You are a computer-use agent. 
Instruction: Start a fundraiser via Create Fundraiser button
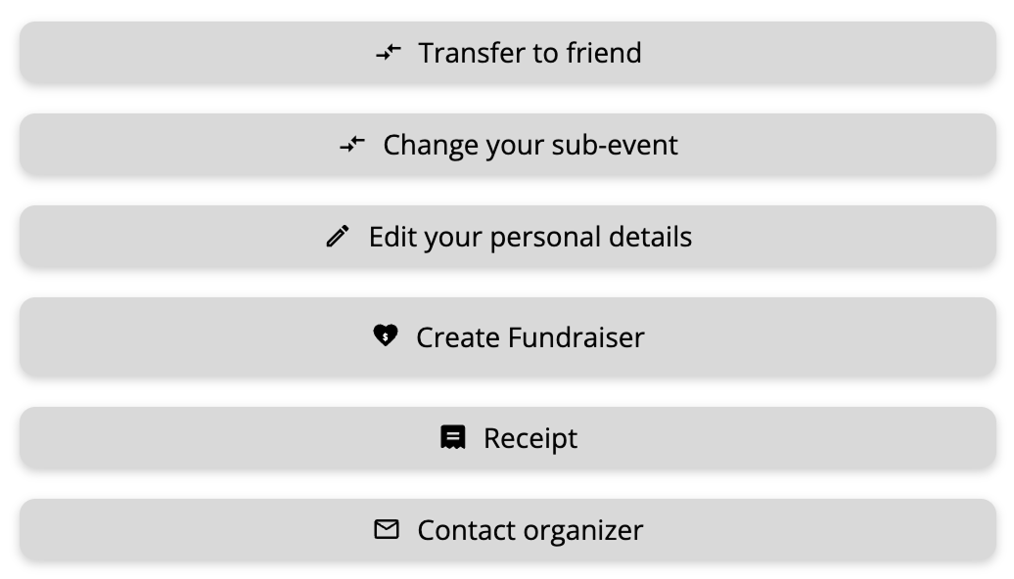pyautogui.click(x=507, y=337)
